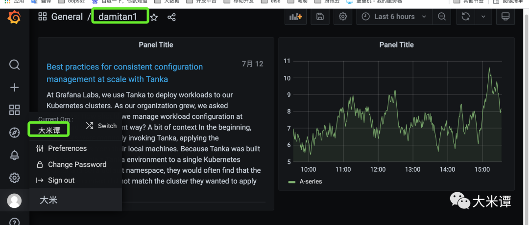529x225 pixels.
Task: Click the time range zoom out icon
Action: 442,17
